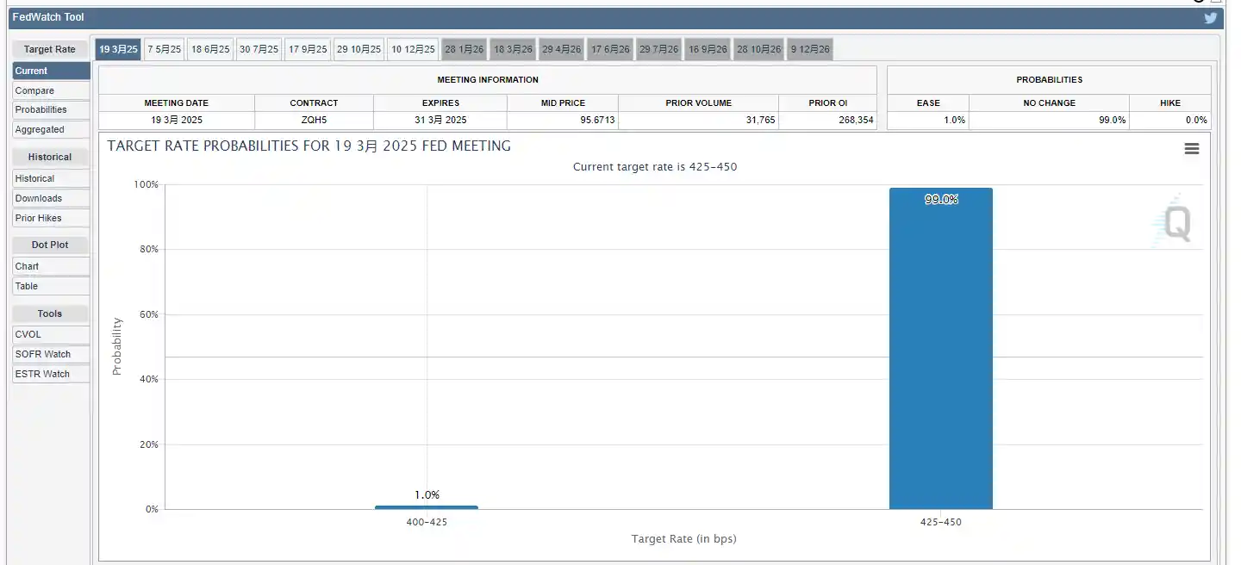Switch to the 18 6月25 meeting tab
Image resolution: width=1241 pixels, height=565 pixels.
(x=210, y=49)
